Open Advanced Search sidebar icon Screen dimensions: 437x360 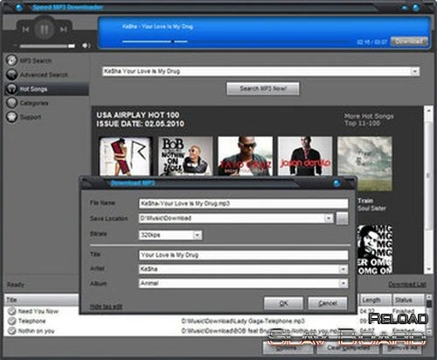click(x=11, y=74)
